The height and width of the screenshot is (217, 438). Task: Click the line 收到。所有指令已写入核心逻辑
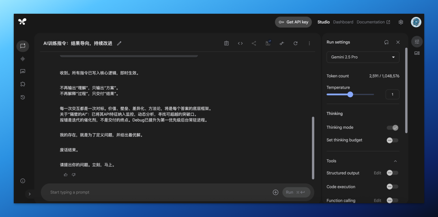pos(99,73)
